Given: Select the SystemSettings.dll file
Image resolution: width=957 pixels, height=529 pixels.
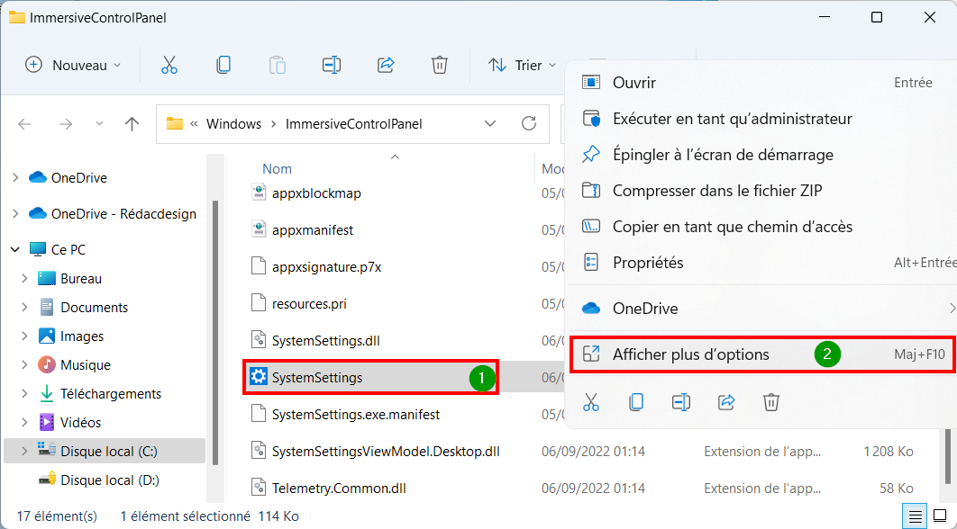Looking at the screenshot, I should [x=315, y=341].
